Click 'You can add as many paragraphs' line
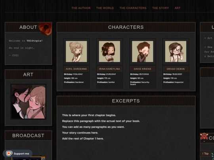This screenshot has height=160, width=214. tap(94, 127)
